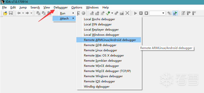Select Remote iOS debugger
Viewport: 204px width, 93px height.
point(109,81)
